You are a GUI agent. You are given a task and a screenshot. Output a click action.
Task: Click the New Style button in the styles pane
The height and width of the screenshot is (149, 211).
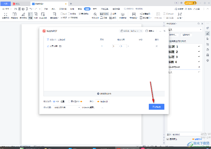(173, 35)
